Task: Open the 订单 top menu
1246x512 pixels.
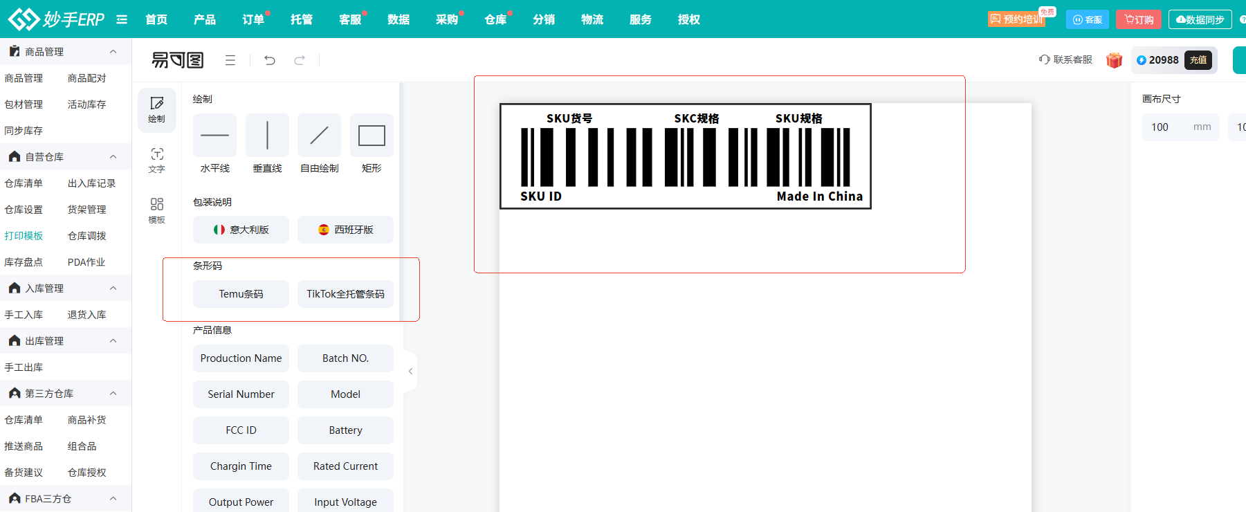Action: tap(253, 19)
